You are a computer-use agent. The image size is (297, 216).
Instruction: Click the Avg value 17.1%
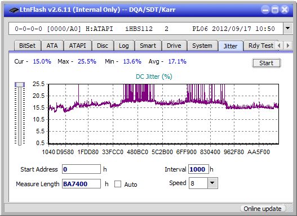point(178,61)
